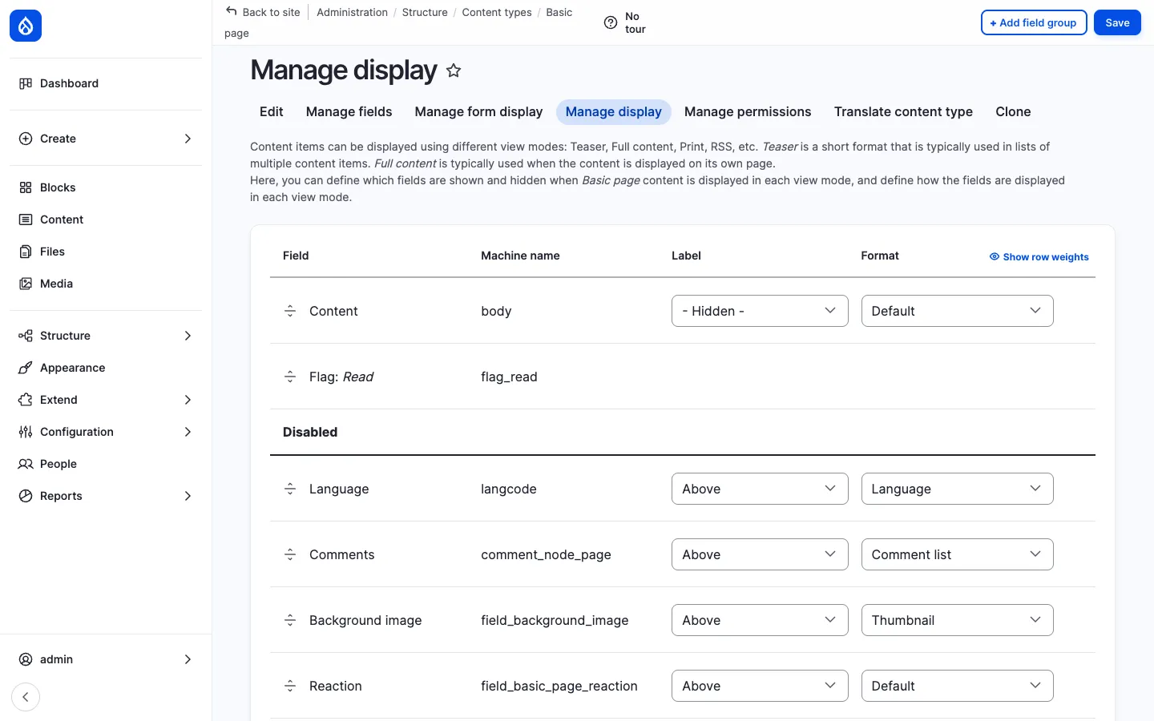Click the Back to site link
The width and height of the screenshot is (1154, 721).
pos(263,12)
